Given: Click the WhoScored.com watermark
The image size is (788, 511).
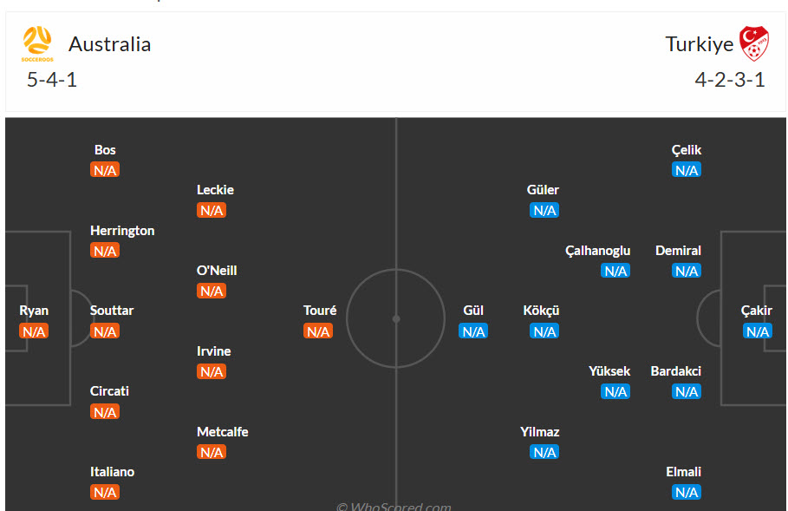Looking at the screenshot, I should pos(394,506).
